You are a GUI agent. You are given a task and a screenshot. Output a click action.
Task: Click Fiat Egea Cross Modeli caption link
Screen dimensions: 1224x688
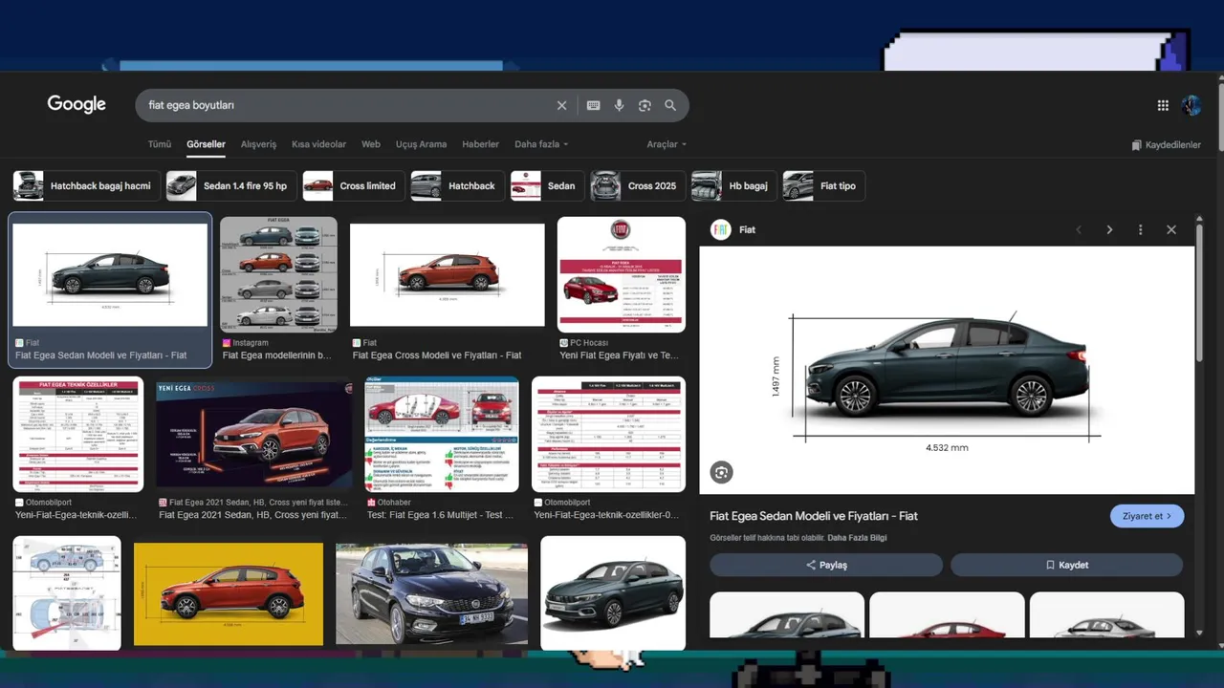click(437, 355)
